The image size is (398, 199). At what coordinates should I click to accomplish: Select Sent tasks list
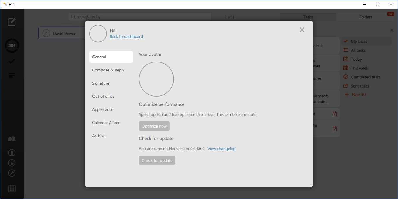(x=360, y=86)
